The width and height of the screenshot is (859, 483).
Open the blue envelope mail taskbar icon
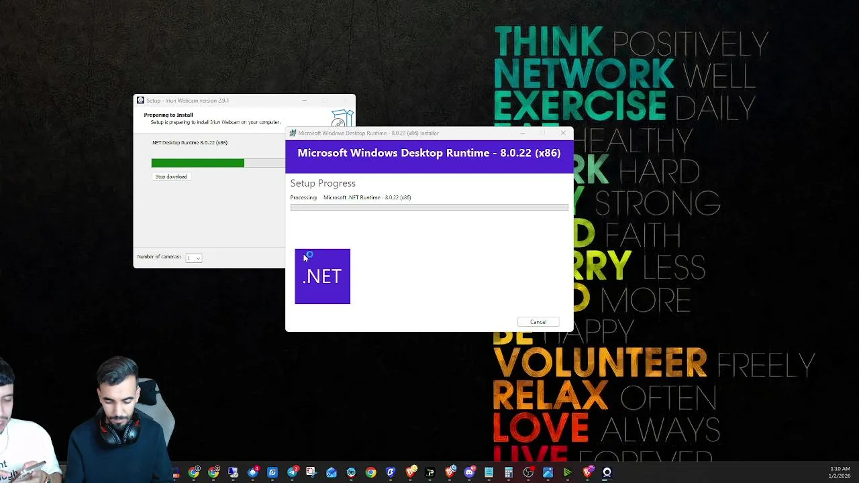332,472
